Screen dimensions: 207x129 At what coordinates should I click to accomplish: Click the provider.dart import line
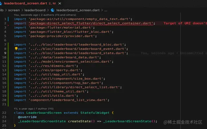[x=55, y=36]
